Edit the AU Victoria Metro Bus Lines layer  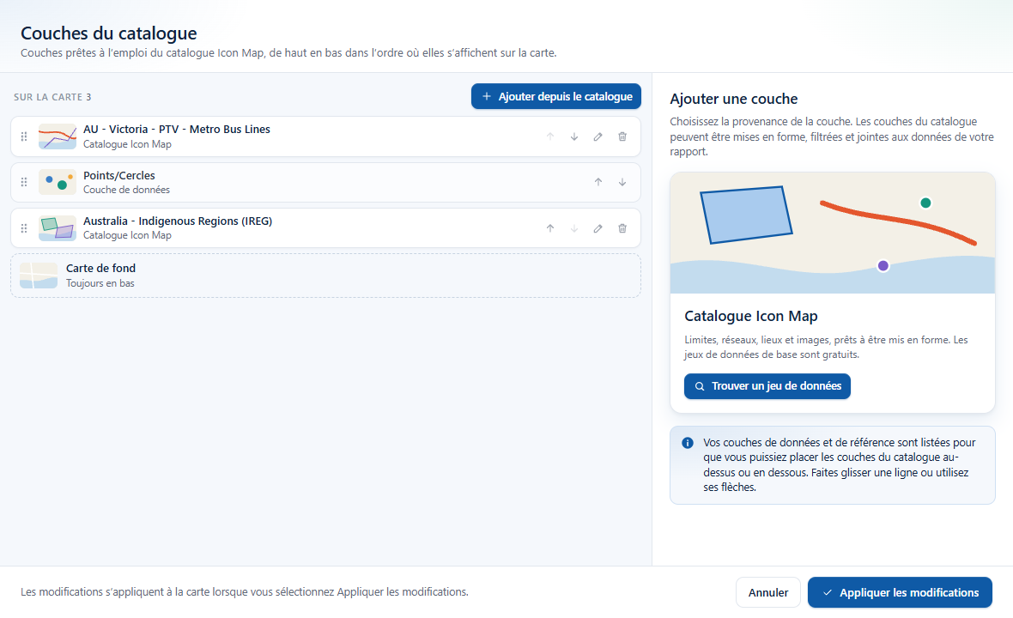(598, 136)
